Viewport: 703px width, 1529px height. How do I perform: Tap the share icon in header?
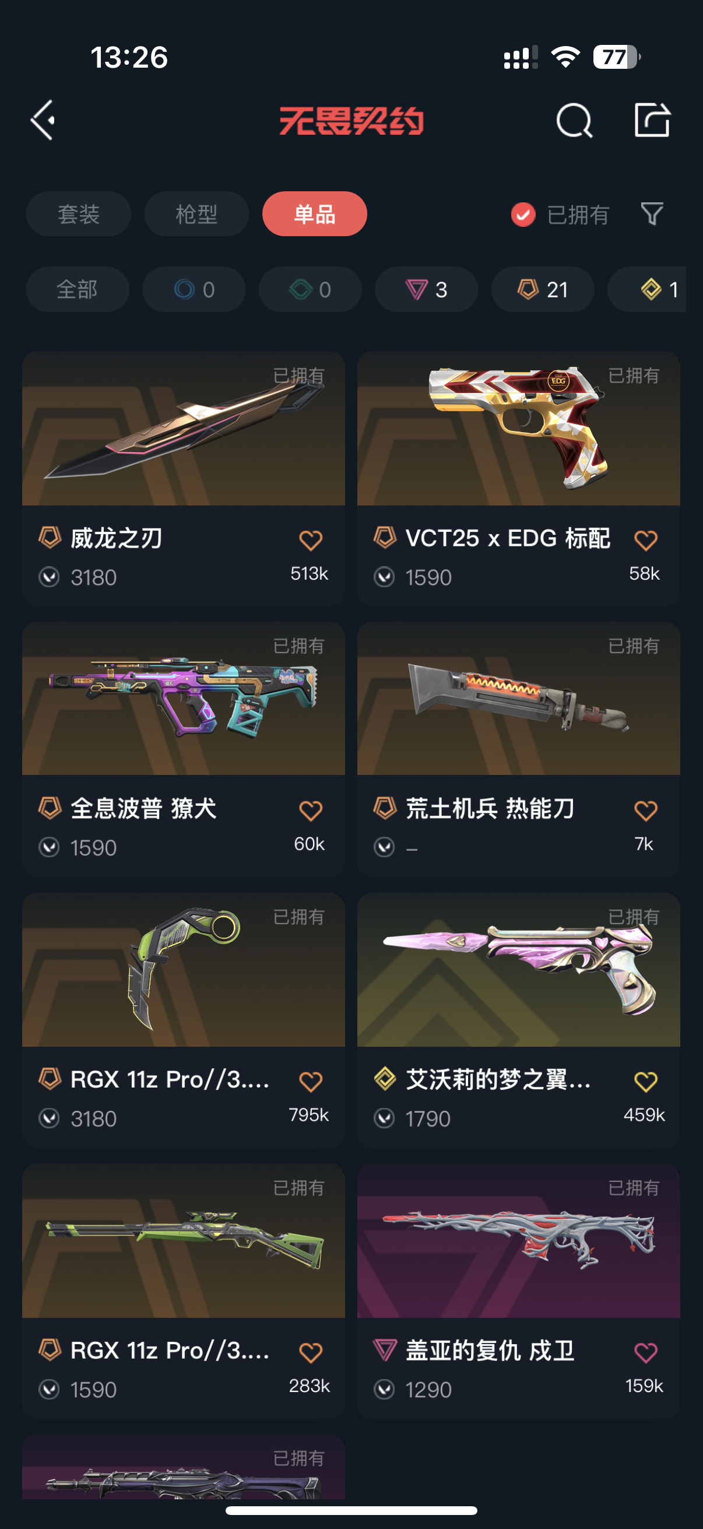point(652,120)
